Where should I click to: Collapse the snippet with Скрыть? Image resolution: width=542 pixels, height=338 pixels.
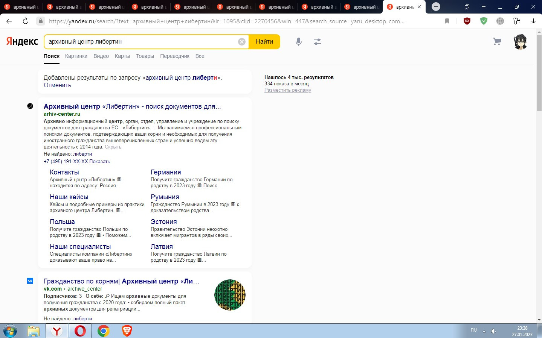pos(113,147)
